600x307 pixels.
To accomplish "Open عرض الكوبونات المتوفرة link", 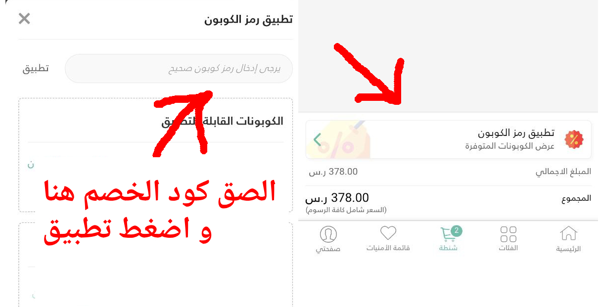I will 509,146.
